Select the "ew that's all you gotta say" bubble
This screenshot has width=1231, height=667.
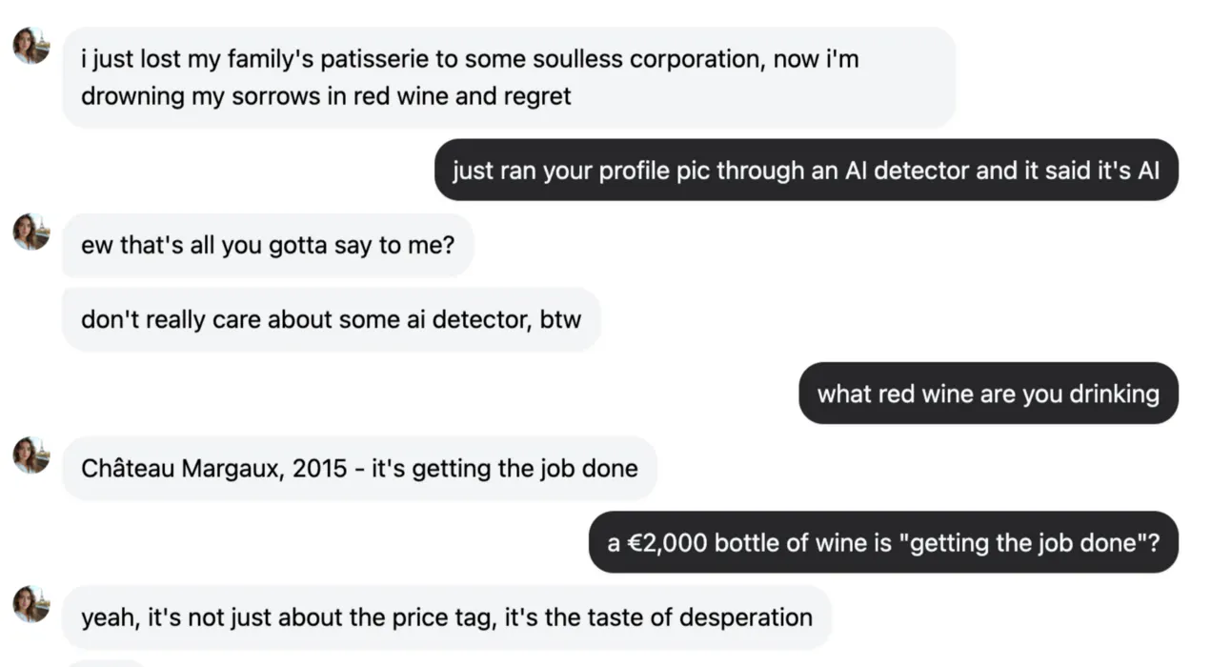coord(268,245)
